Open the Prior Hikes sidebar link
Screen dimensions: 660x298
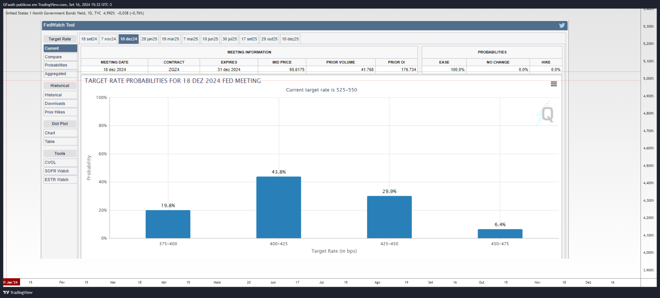60,112
